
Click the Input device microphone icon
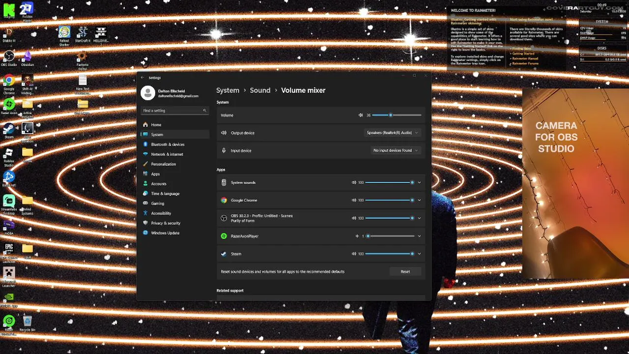pos(224,150)
